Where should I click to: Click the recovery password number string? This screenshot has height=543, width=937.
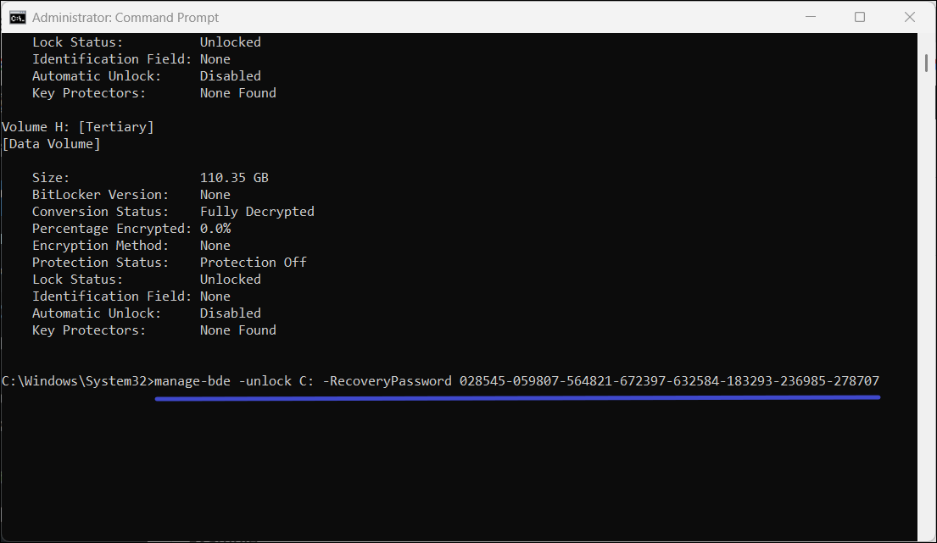click(x=669, y=381)
